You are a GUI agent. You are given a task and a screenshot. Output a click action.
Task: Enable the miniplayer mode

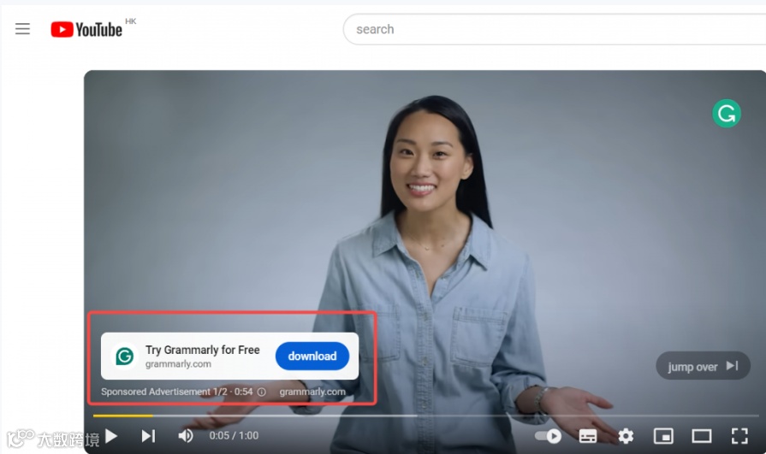tap(663, 436)
